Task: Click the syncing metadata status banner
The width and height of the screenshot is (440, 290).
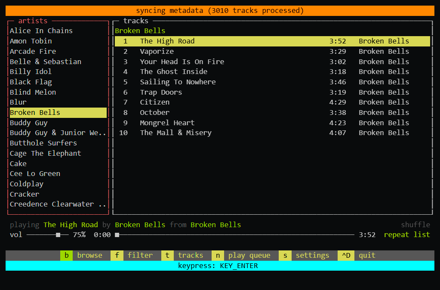Action: click(220, 11)
